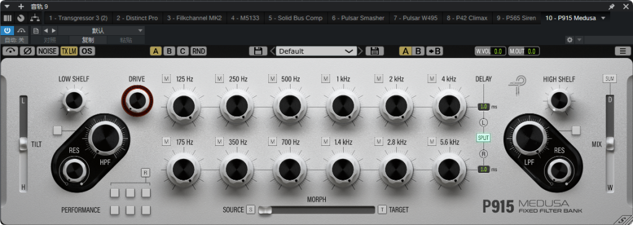Select previous host preset with the small left triangle
Viewport: 633px width, 225px height.
click(x=46, y=30)
